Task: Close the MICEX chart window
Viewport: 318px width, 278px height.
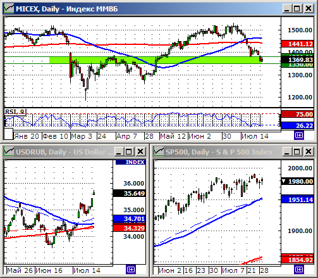Action: coord(309,9)
